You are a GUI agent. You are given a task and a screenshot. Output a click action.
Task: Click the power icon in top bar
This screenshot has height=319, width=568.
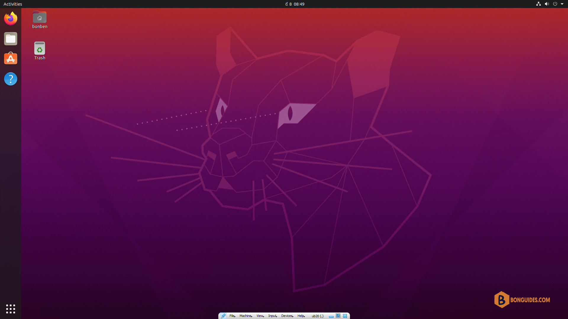pyautogui.click(x=555, y=4)
